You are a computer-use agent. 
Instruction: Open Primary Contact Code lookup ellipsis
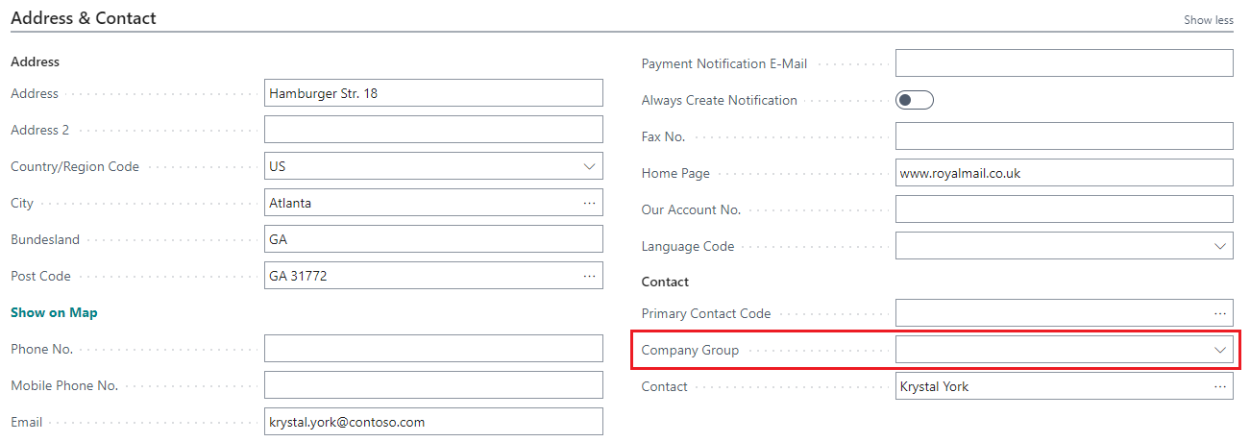[1220, 313]
